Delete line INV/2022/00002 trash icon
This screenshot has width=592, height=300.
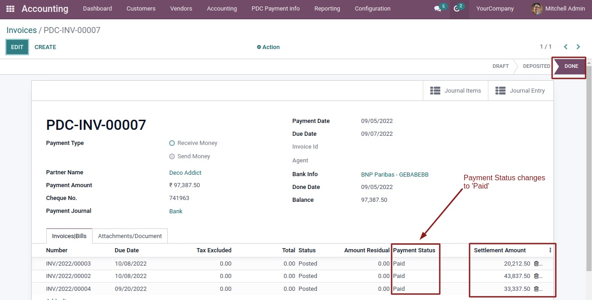[x=537, y=276]
